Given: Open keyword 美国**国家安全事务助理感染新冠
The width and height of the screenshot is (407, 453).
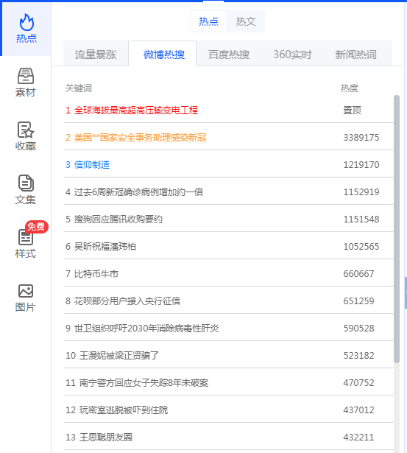Looking at the screenshot, I should click(140, 138).
